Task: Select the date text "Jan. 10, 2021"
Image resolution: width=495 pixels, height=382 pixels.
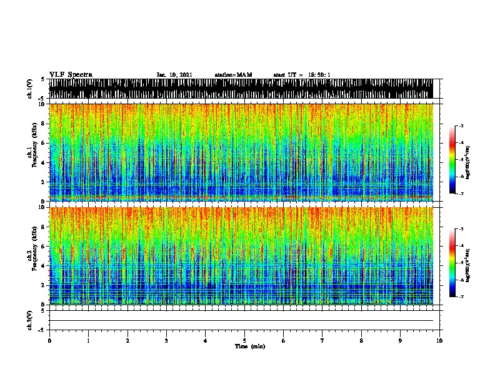Action: [x=174, y=75]
